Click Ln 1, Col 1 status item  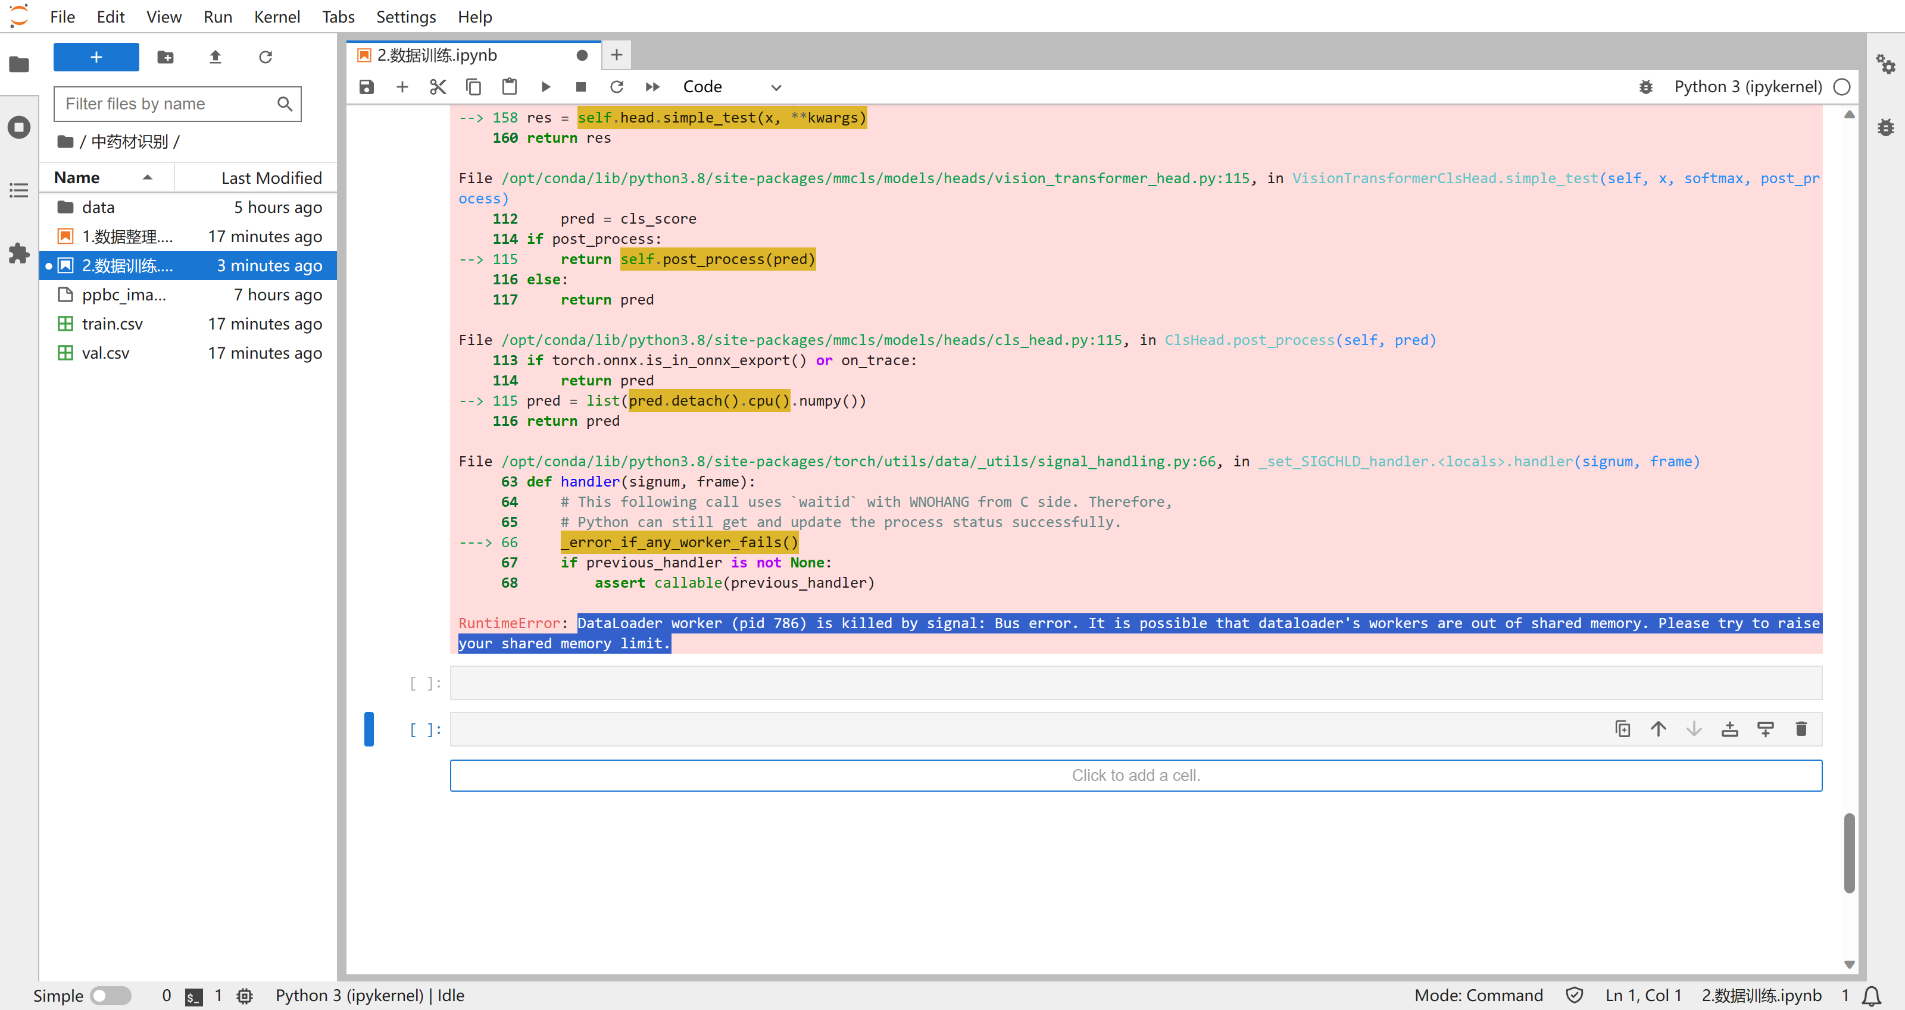(x=1643, y=995)
